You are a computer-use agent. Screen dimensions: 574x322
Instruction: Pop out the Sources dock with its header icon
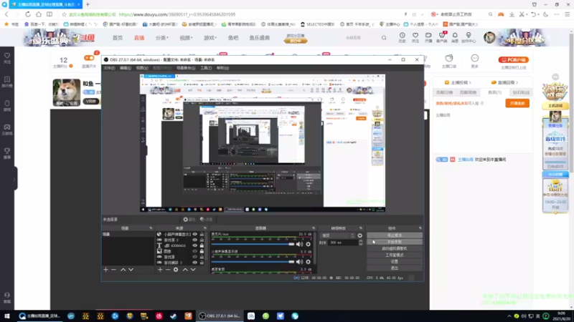[x=205, y=228]
